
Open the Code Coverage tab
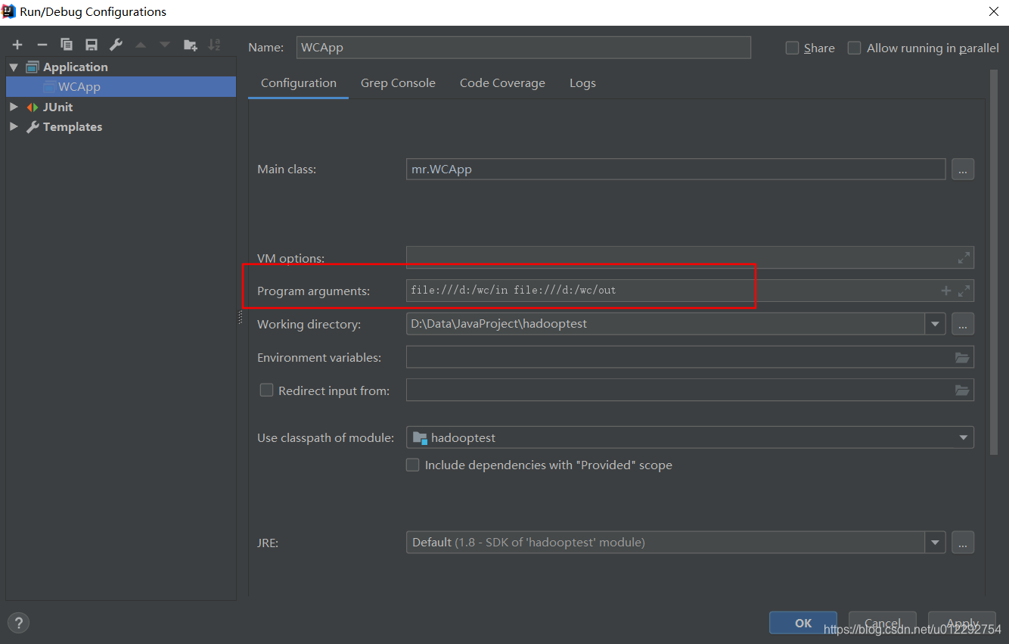502,83
